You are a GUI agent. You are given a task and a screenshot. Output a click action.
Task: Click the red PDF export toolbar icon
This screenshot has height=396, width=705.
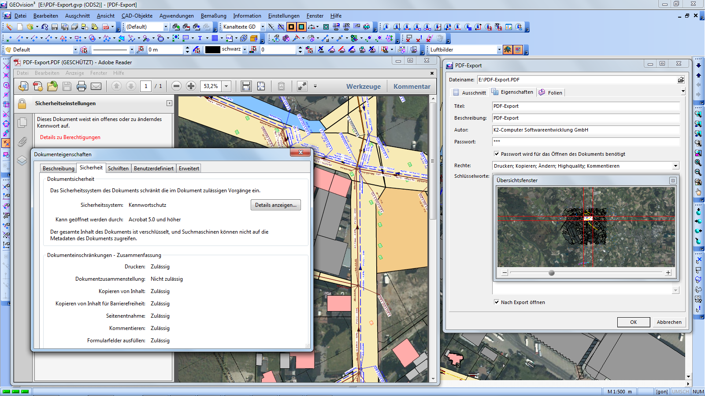(106, 27)
